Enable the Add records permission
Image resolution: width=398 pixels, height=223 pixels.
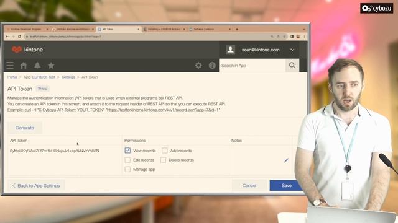click(165, 151)
